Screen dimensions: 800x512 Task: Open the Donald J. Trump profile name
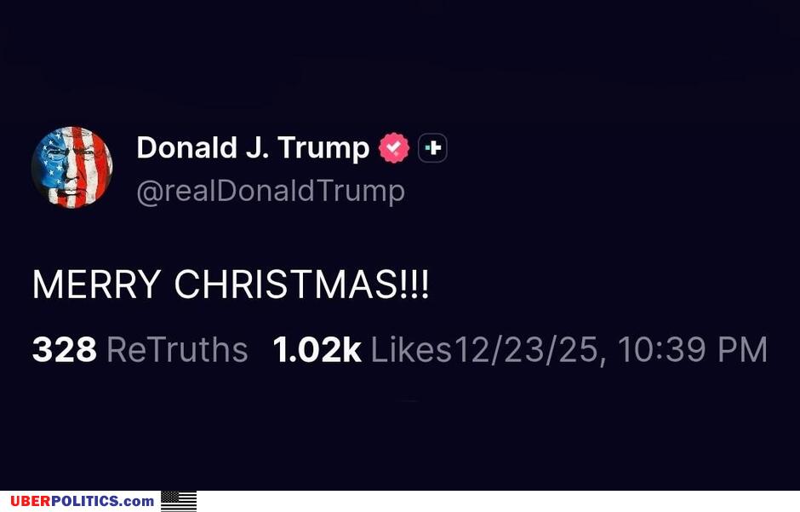[x=251, y=147]
